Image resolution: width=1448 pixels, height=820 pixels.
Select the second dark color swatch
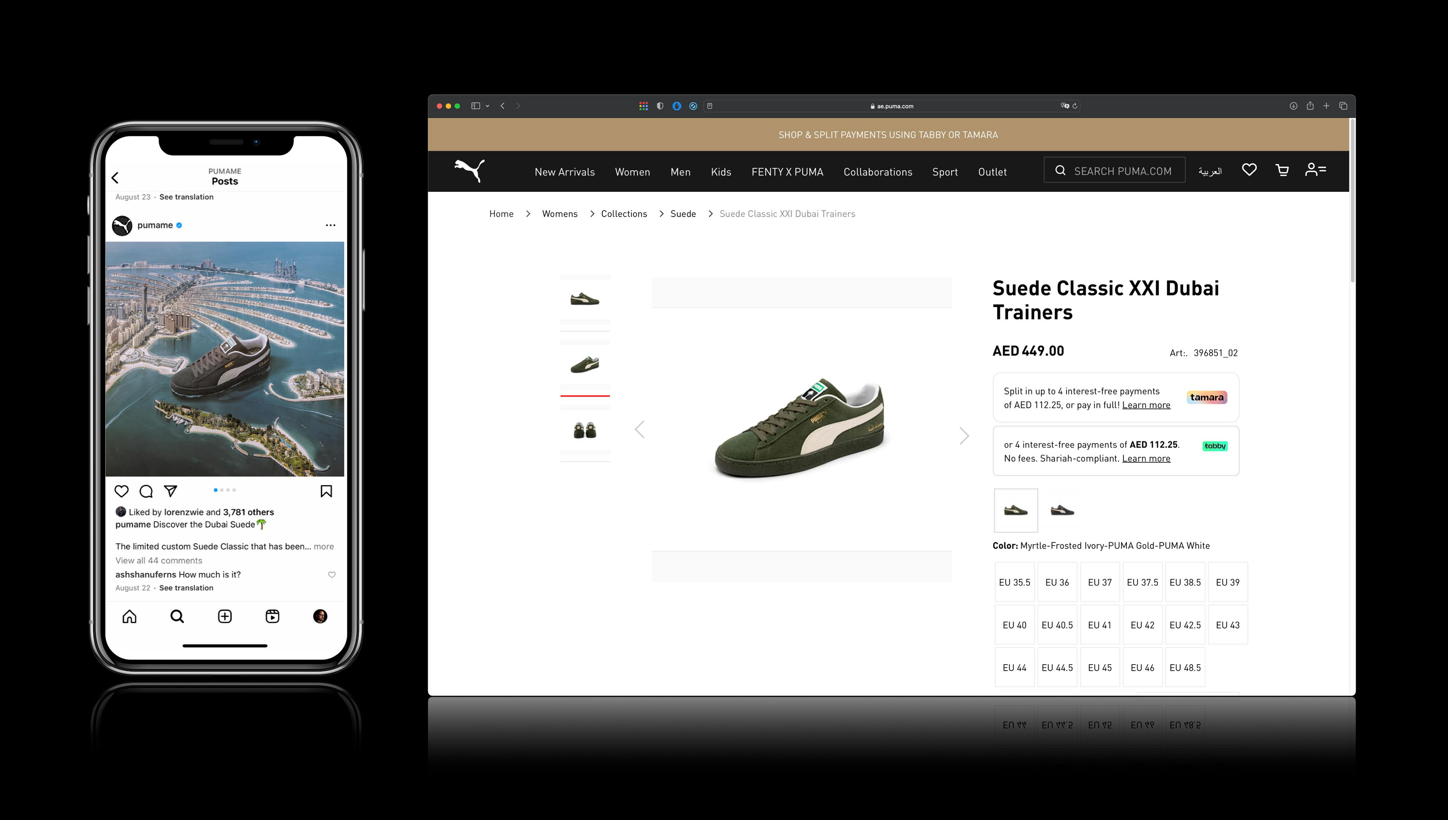point(1062,510)
